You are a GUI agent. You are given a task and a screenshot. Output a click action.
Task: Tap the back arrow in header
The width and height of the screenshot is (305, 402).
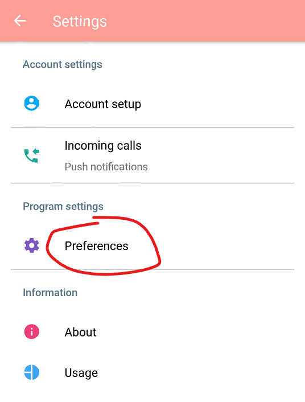[20, 20]
